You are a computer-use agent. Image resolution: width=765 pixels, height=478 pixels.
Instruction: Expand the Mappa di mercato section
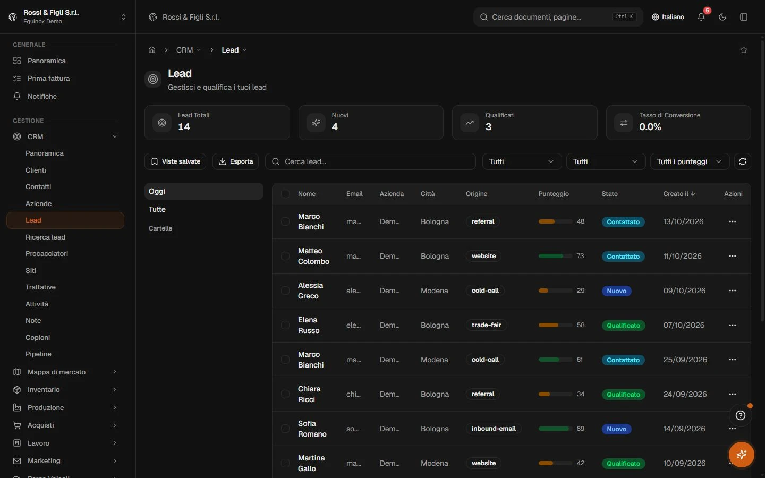coord(65,372)
